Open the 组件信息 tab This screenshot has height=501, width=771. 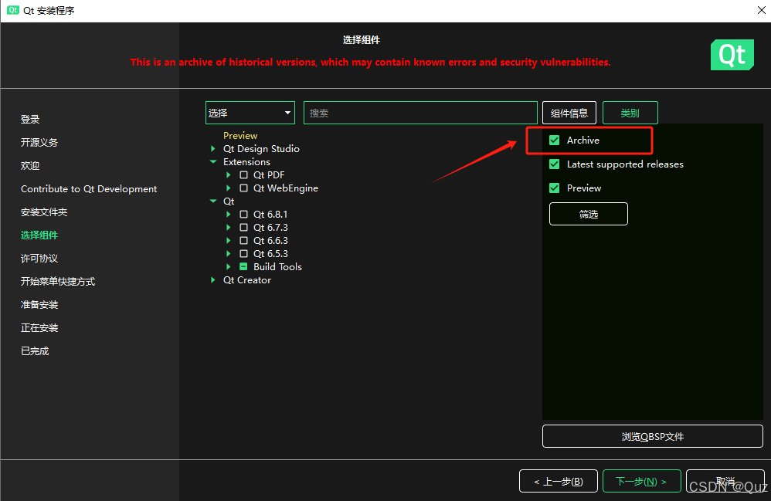(569, 113)
